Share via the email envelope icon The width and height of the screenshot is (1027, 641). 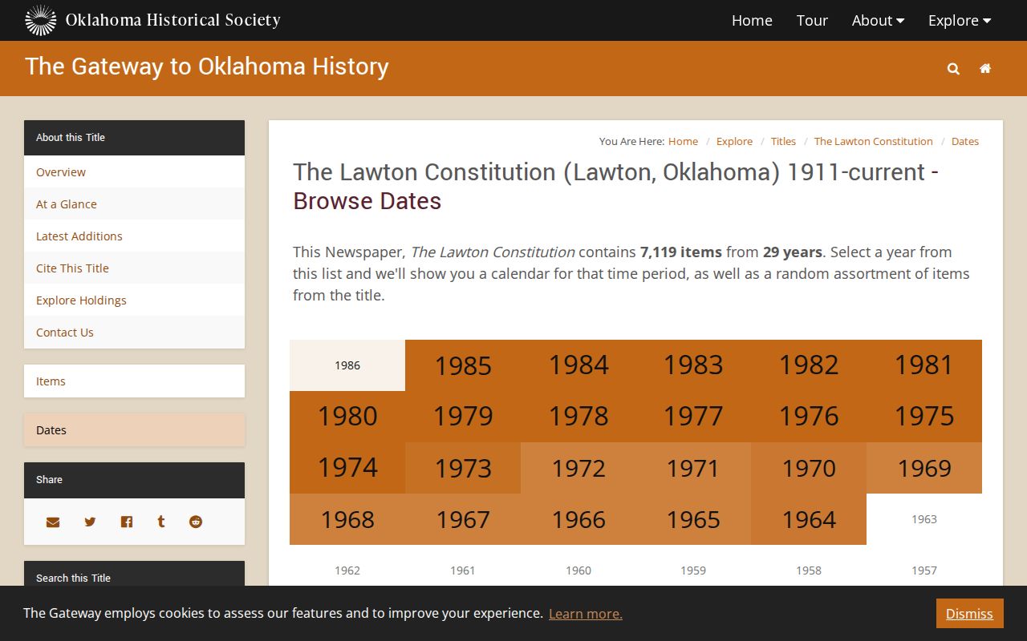click(x=53, y=522)
